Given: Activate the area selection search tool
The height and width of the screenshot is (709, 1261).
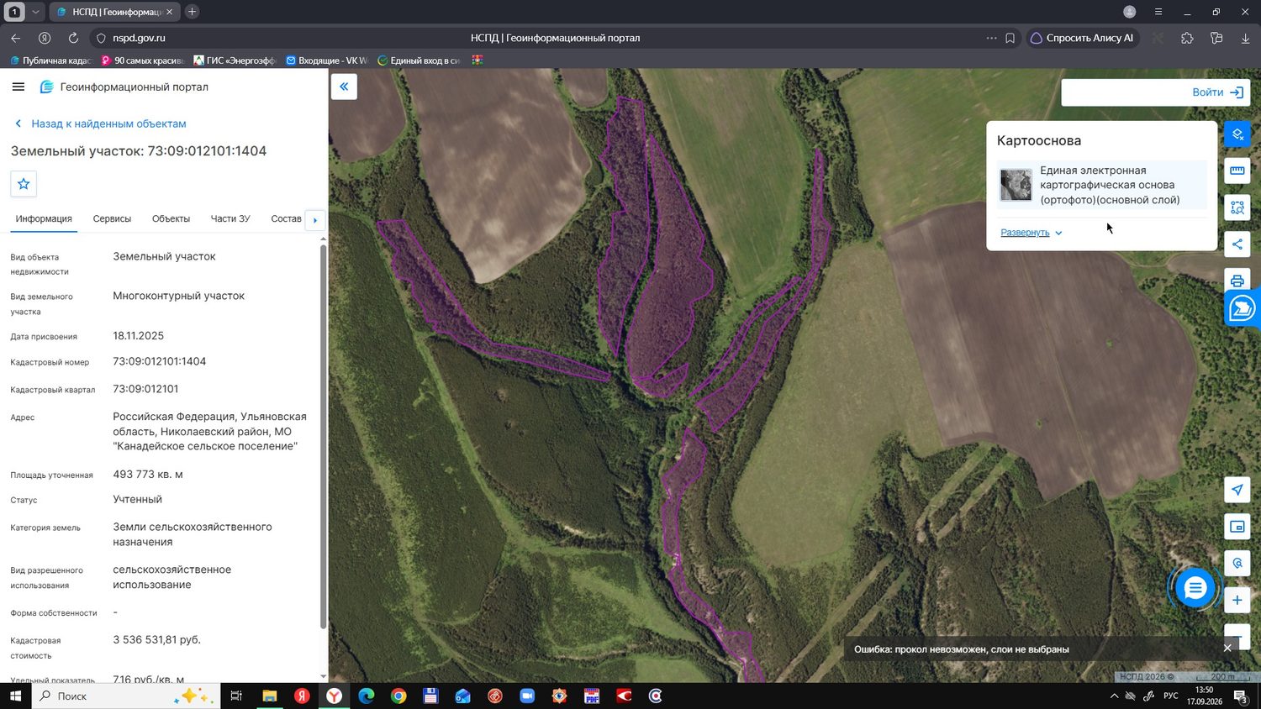Looking at the screenshot, I should point(1237,207).
